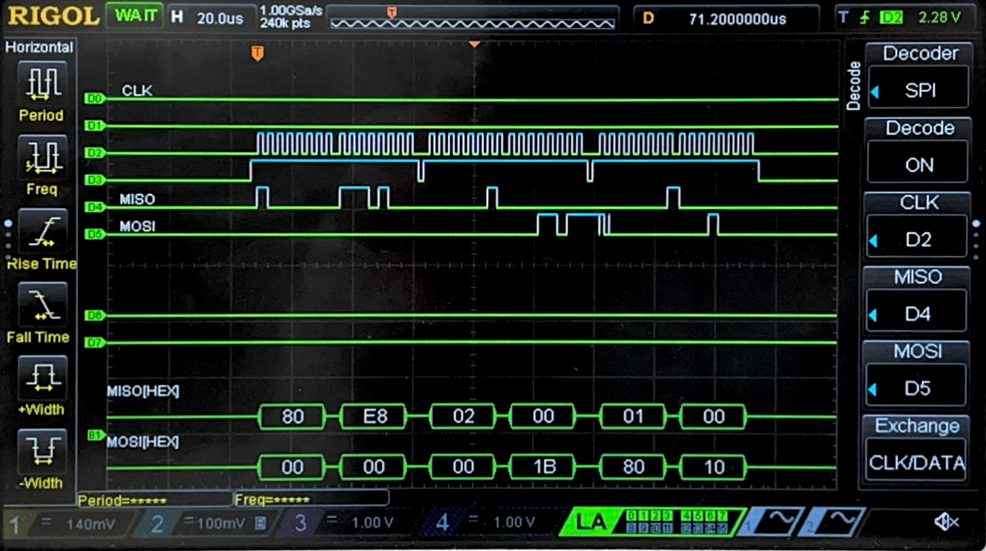Image resolution: width=986 pixels, height=551 pixels.
Task: Select the +Width measurement icon
Action: click(x=42, y=378)
